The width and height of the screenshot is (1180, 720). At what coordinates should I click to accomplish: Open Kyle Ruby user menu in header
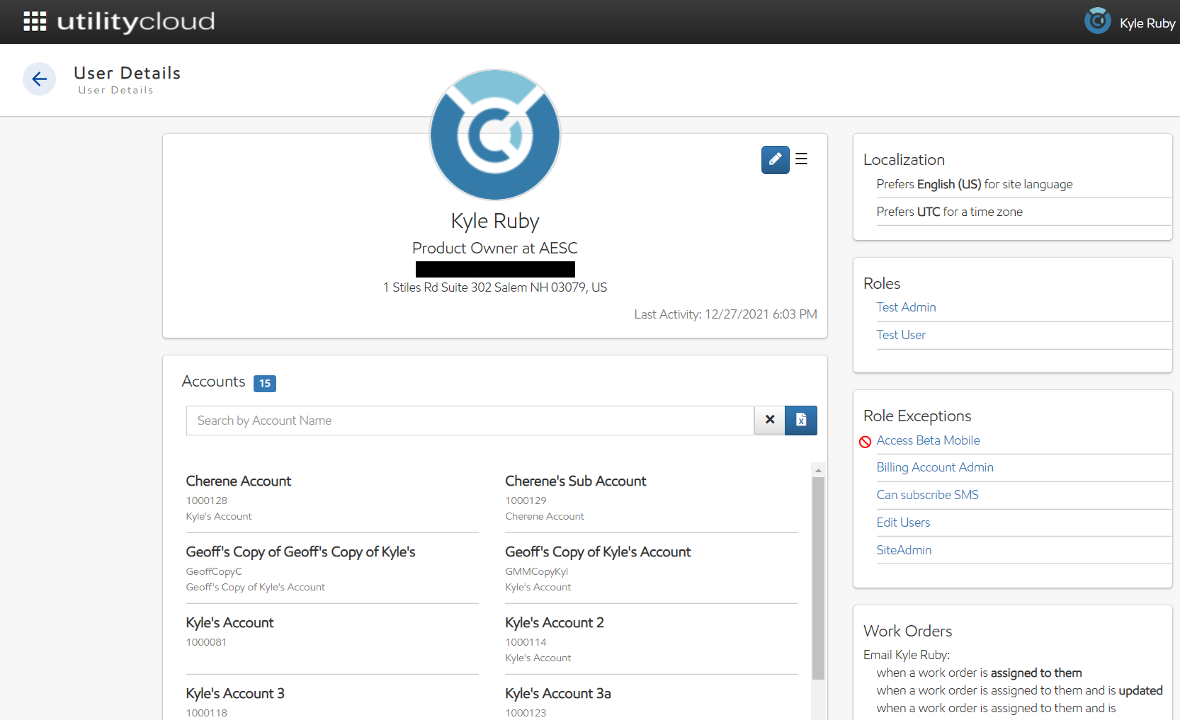pyautogui.click(x=1147, y=23)
